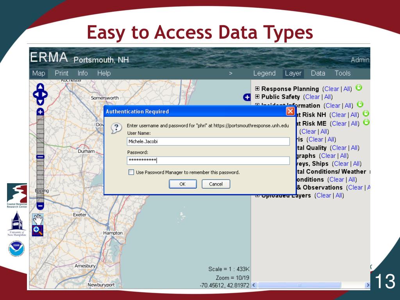
Task: Zoom in with the plus button atop zoom bar
Action: point(40,112)
